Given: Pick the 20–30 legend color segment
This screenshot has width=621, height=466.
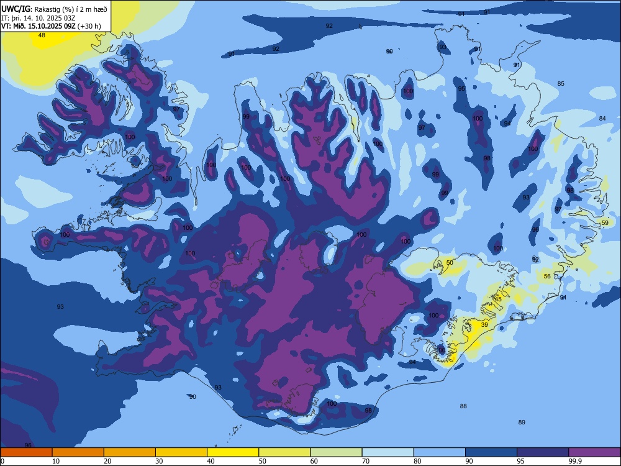Looking at the screenshot, I should click(130, 452).
